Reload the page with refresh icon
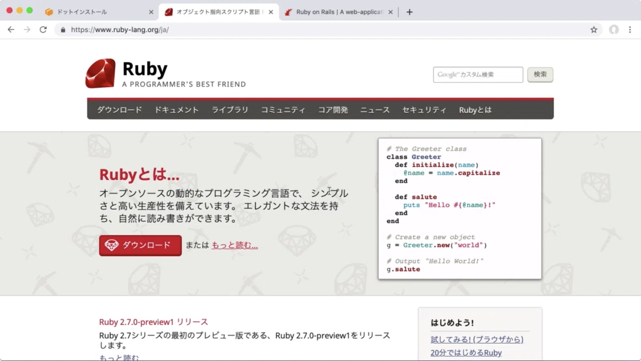641x361 pixels. (43, 30)
